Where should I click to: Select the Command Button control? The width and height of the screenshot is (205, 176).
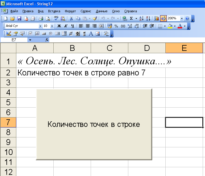44,34
